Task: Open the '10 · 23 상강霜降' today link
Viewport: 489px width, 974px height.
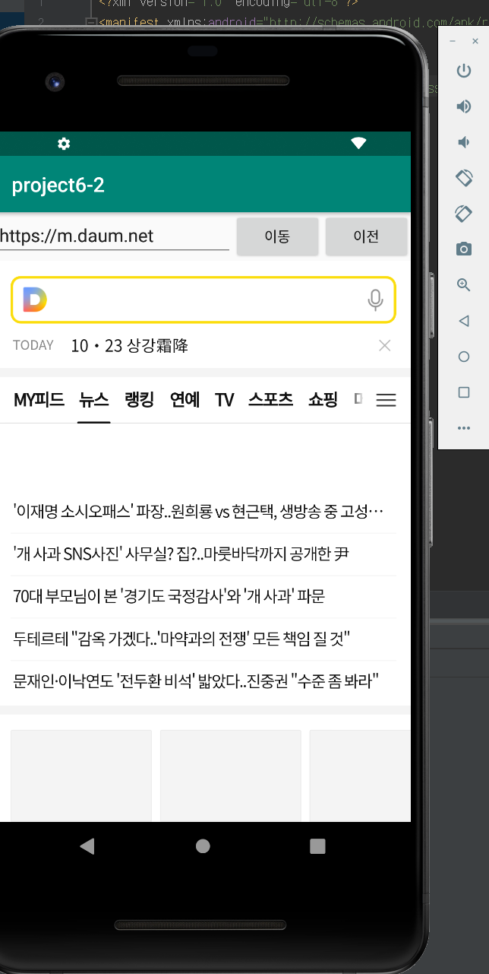Action: click(129, 346)
